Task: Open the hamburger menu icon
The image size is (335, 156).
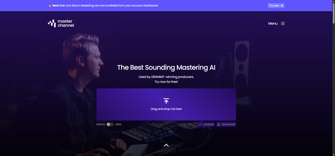Action: (283, 23)
